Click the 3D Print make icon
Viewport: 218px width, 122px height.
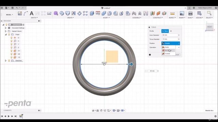pyautogui.click(x=190, y=13)
